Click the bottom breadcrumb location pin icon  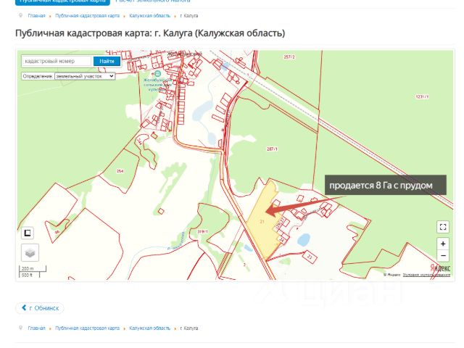pyautogui.click(x=20, y=328)
